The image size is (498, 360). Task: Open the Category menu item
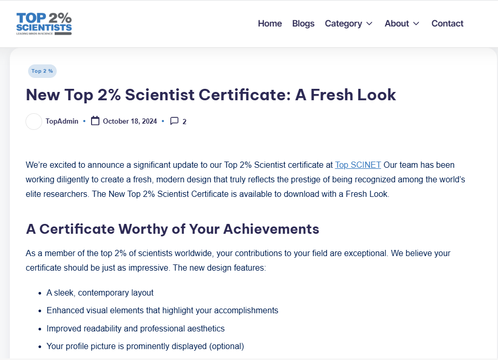(343, 23)
